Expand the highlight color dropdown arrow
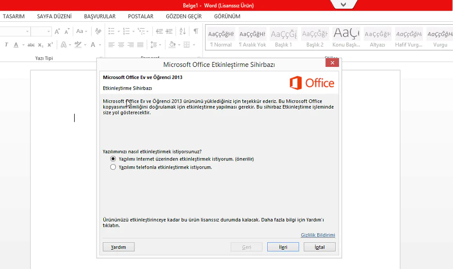 pos(85,45)
